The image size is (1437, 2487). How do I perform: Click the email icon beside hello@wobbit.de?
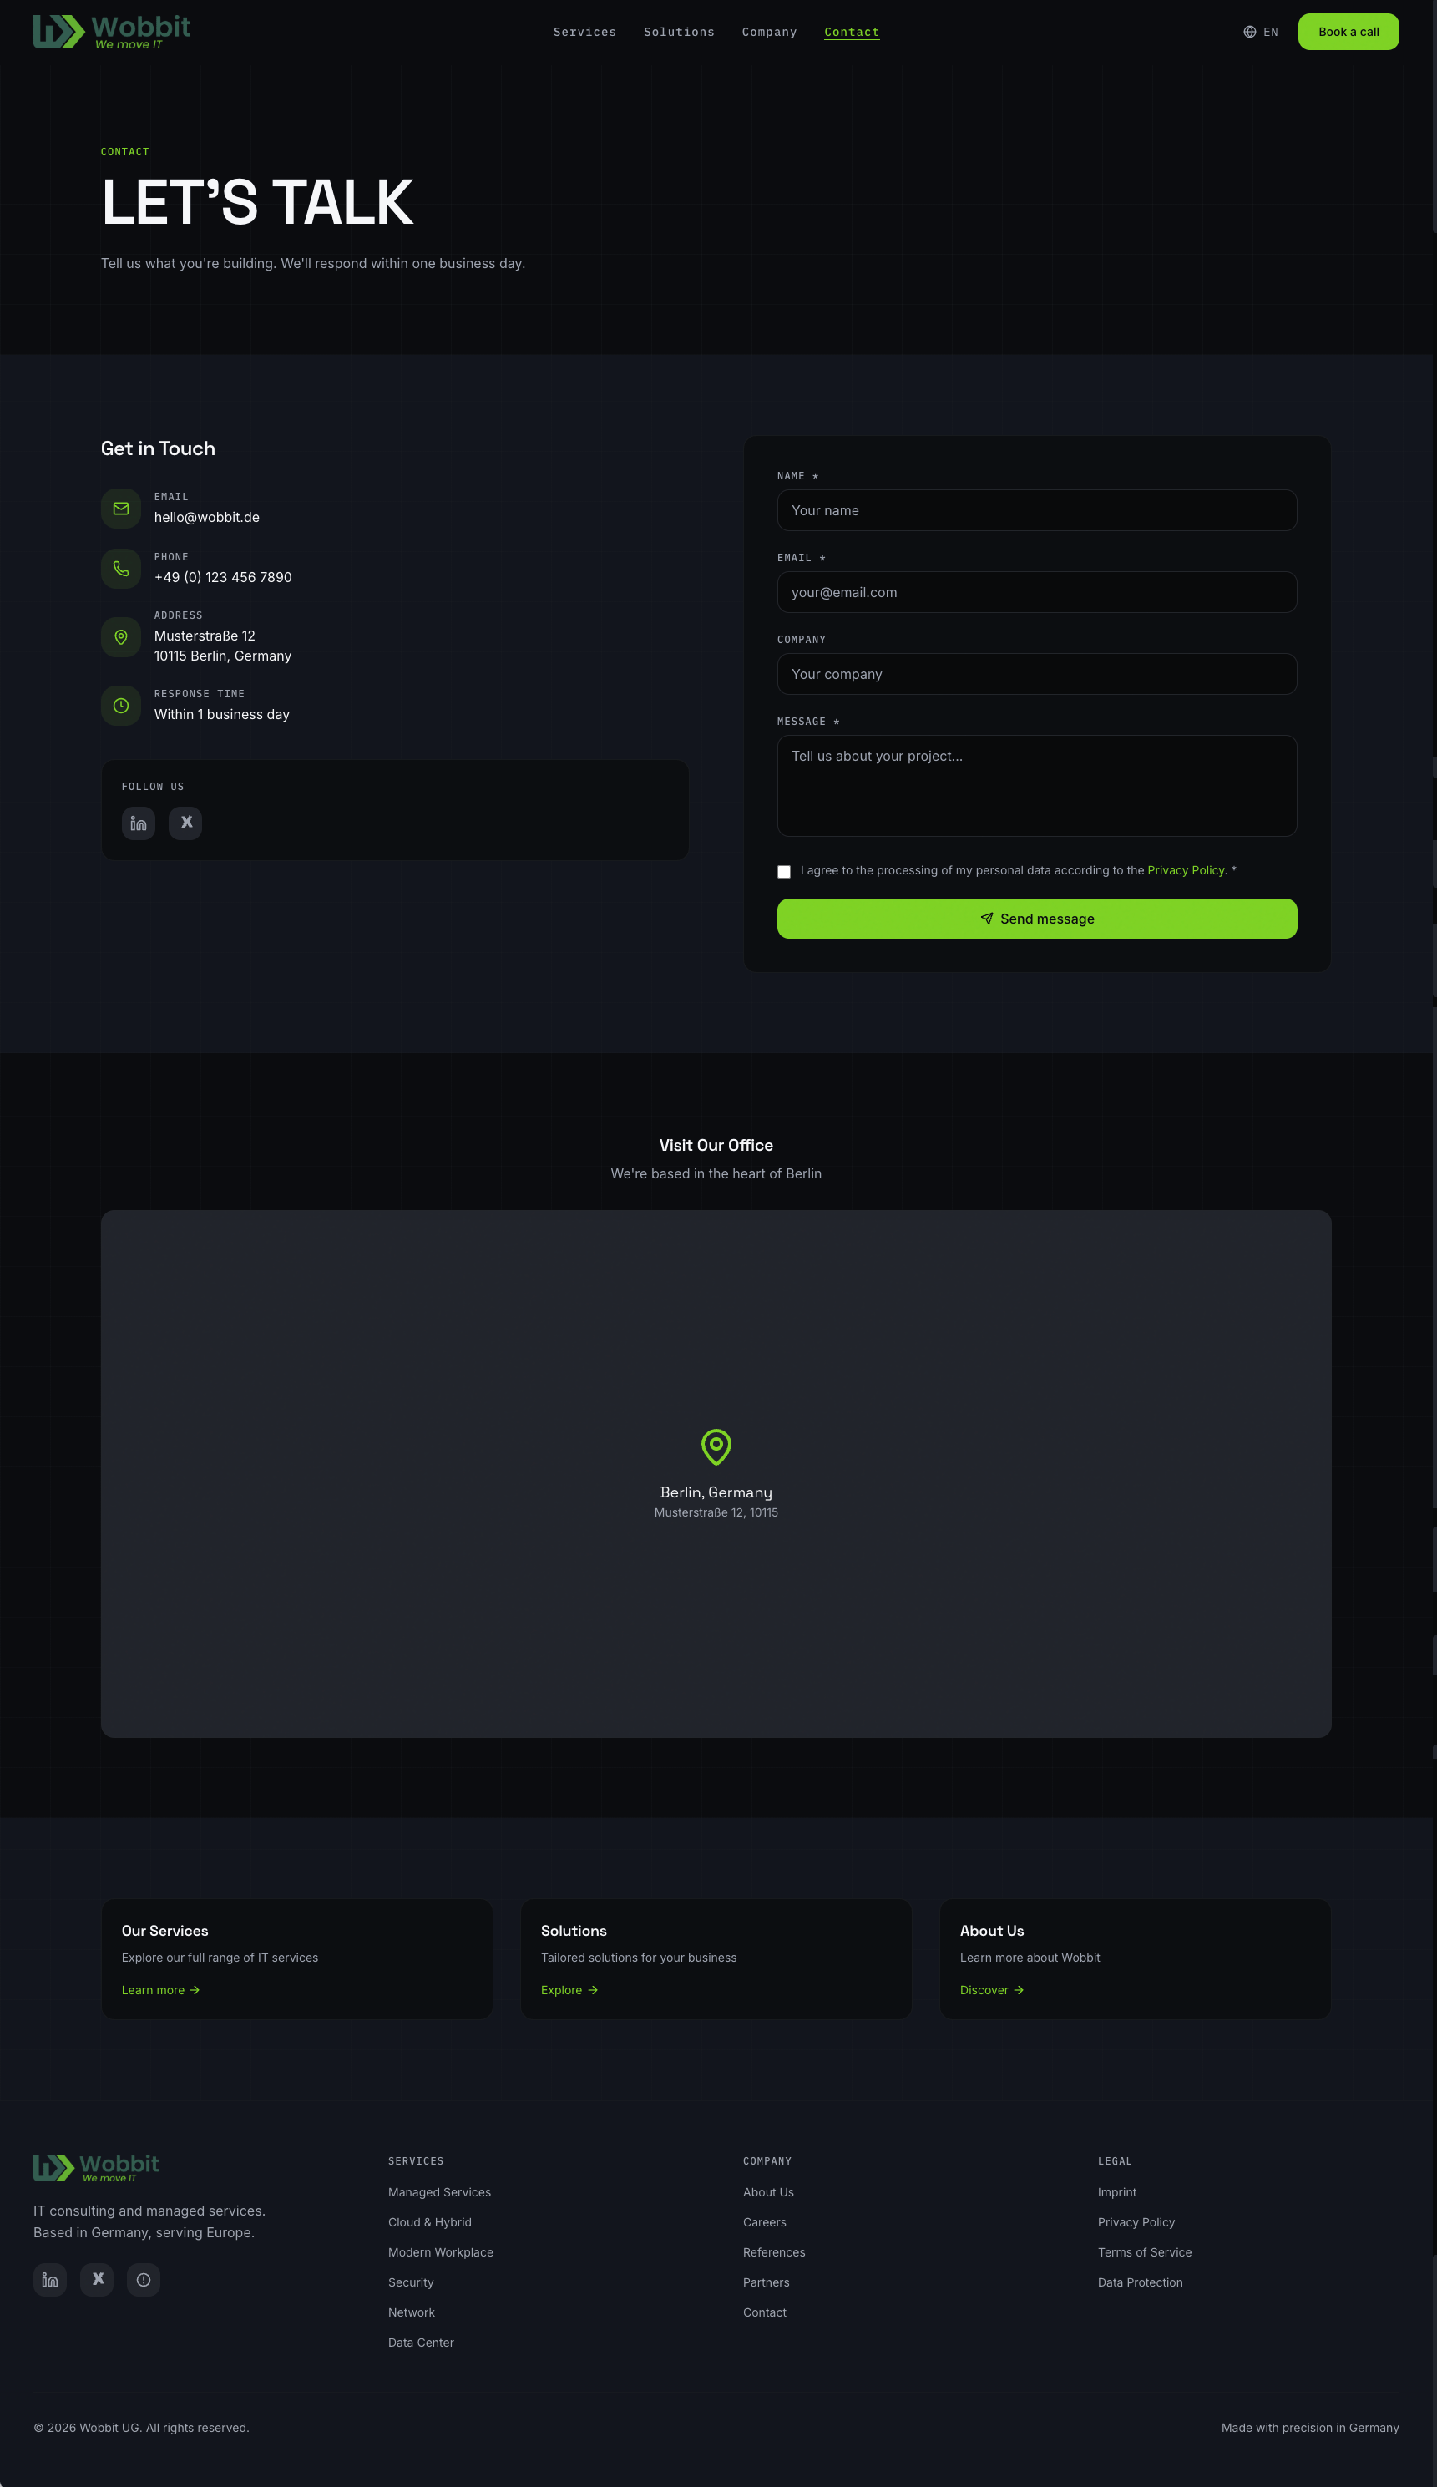coord(120,507)
